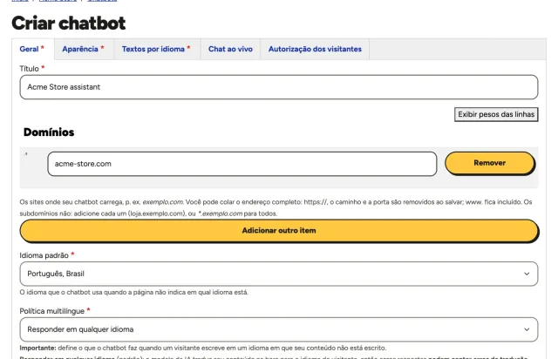Grab the drag handle of acme-store.com row

(x=26, y=154)
